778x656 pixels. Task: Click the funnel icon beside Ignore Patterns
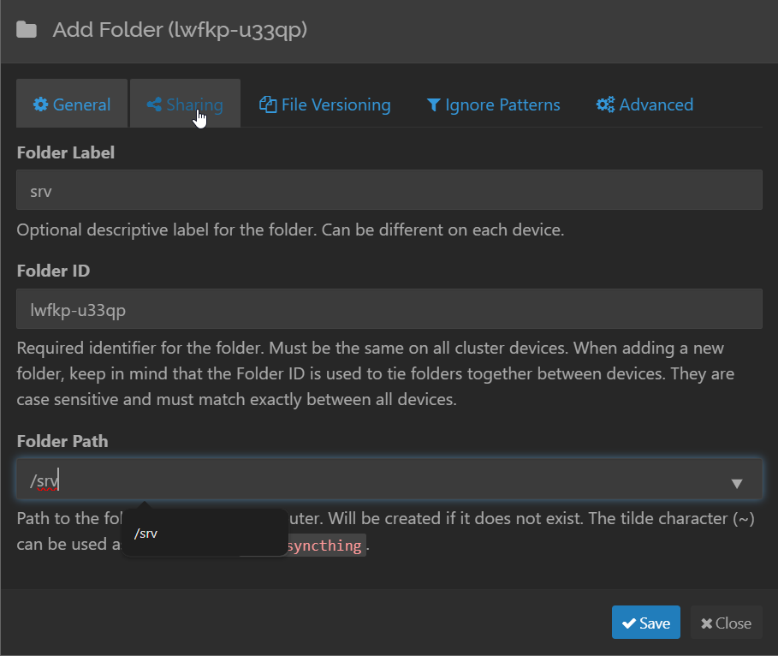pos(433,105)
